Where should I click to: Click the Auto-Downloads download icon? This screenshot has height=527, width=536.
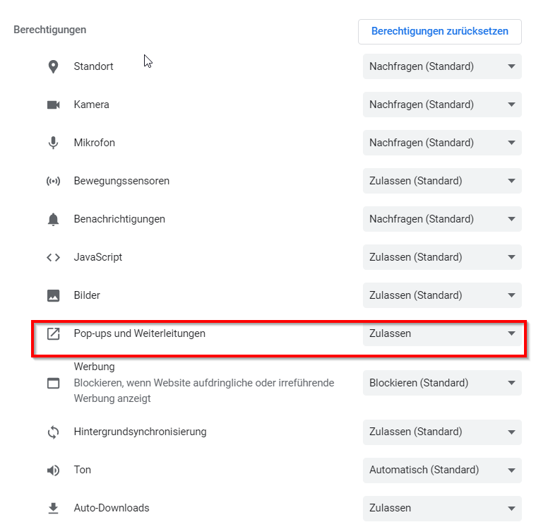pos(54,509)
